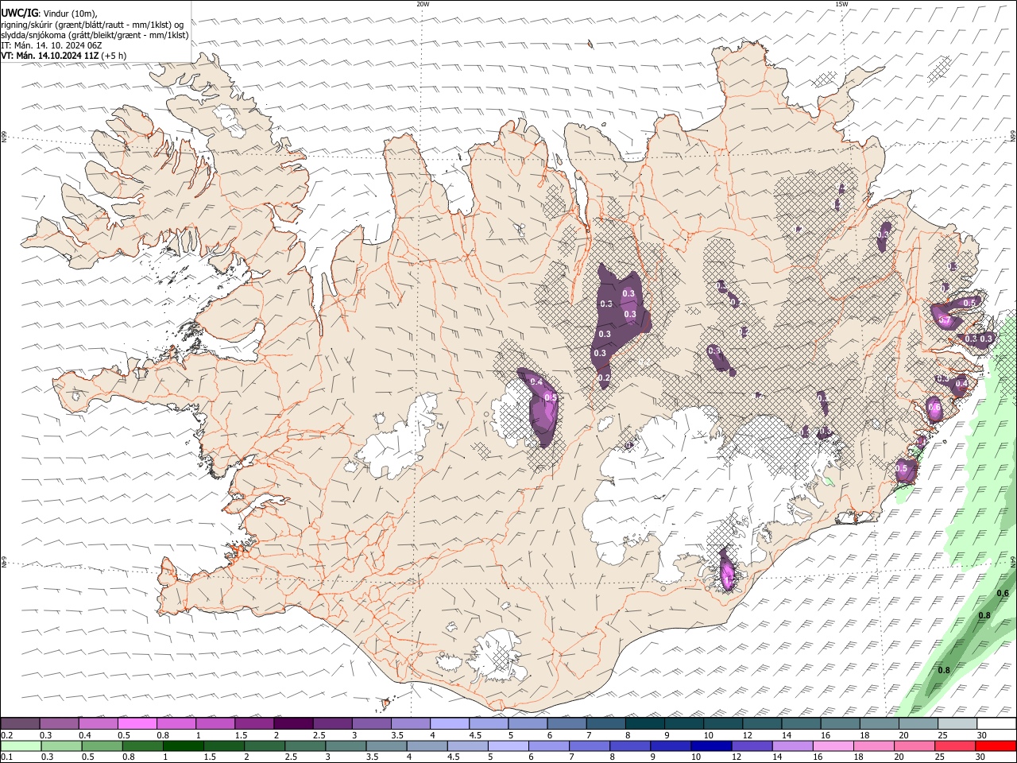This screenshot has width=1017, height=763.
Task: Click the '0.2' number label under the snow legend
Action: pos(6,735)
